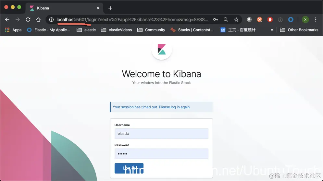Click the Welcome to Kibana heading
Image resolution: width=323 pixels, height=181 pixels.
pyautogui.click(x=161, y=74)
